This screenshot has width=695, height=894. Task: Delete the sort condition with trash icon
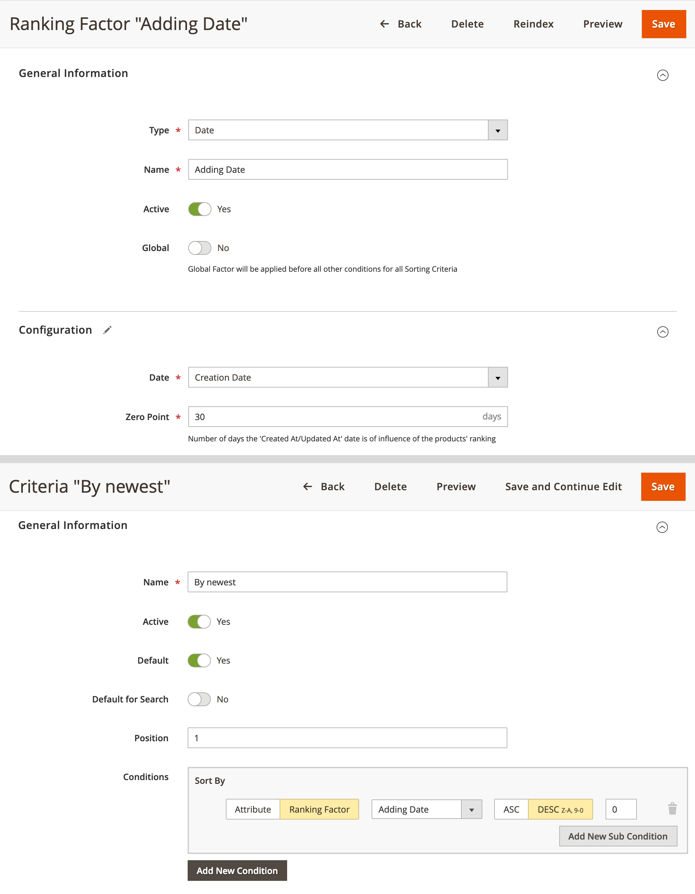tap(672, 809)
